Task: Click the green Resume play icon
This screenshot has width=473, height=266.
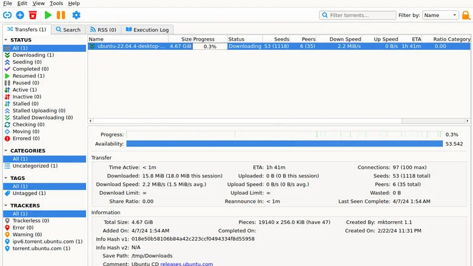Action: tap(48, 15)
